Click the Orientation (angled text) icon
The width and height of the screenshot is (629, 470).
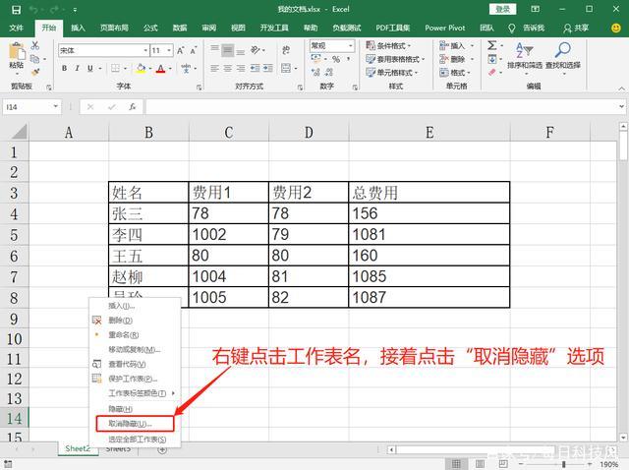256,50
